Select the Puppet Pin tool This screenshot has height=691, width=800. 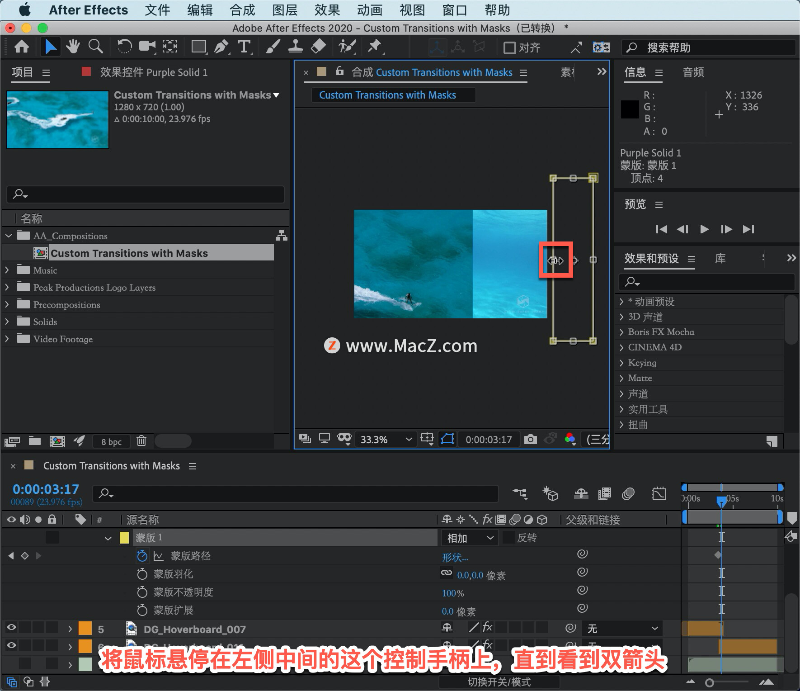375,47
